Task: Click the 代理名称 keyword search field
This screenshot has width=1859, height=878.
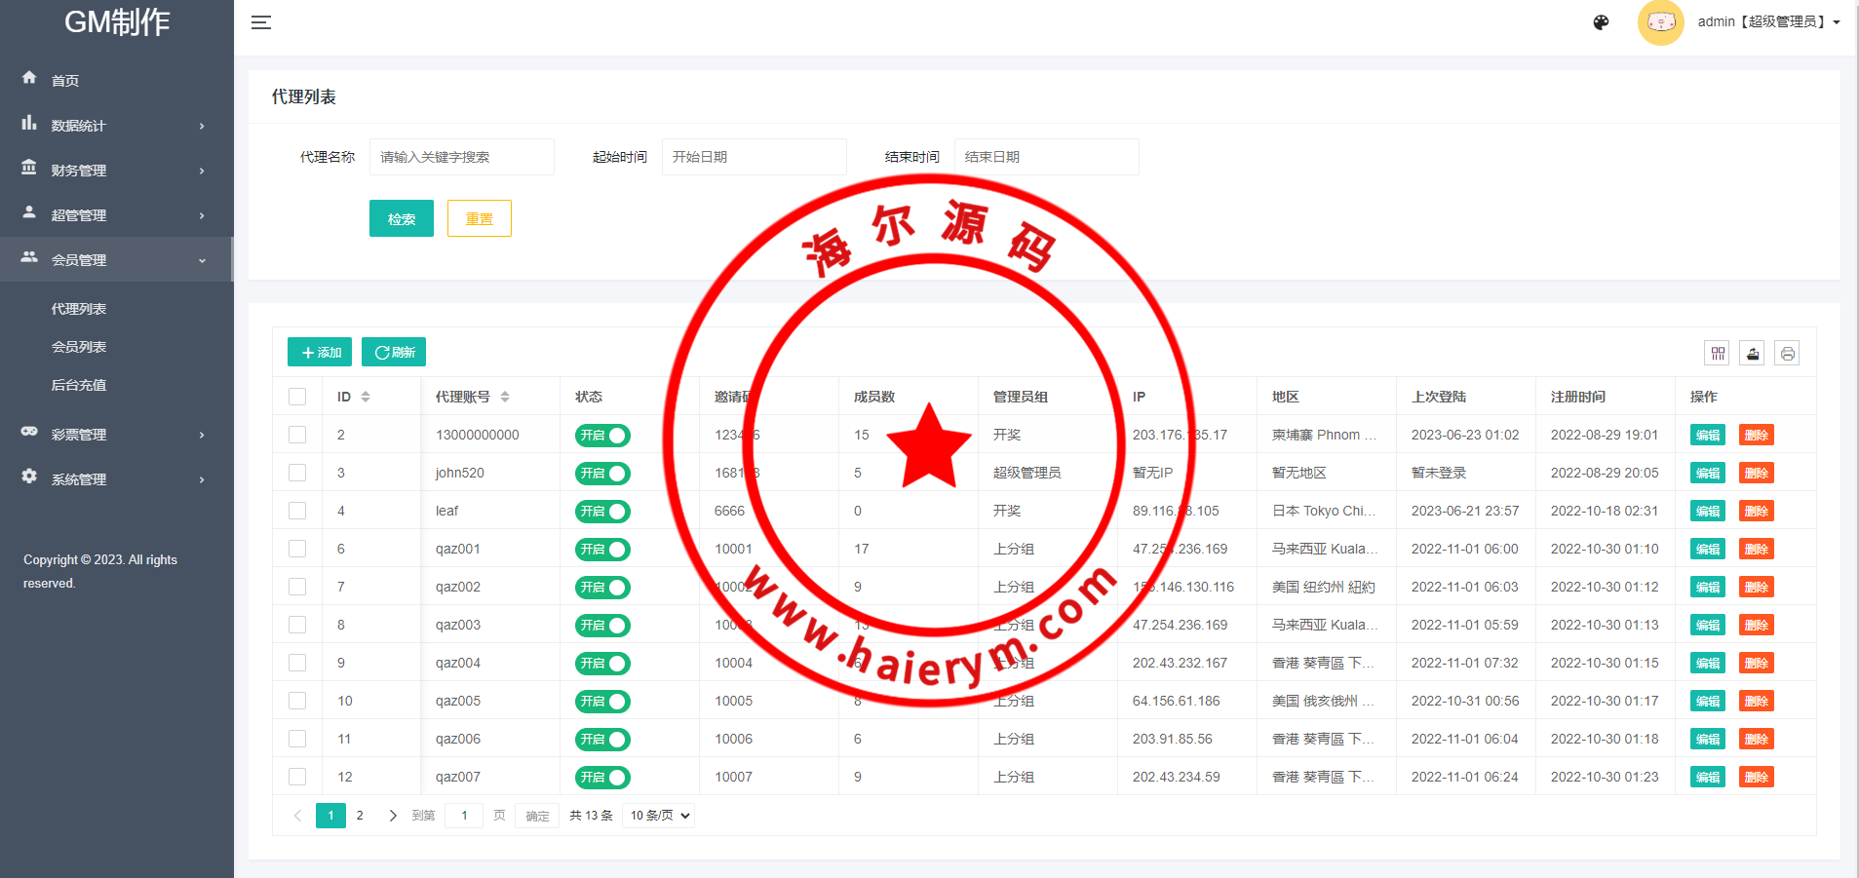Action: [461, 157]
